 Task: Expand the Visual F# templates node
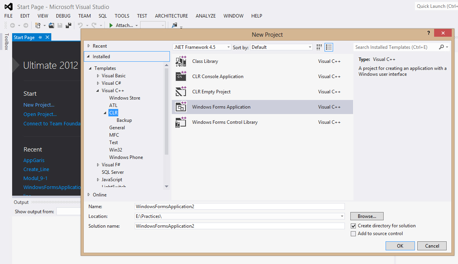tap(98, 165)
